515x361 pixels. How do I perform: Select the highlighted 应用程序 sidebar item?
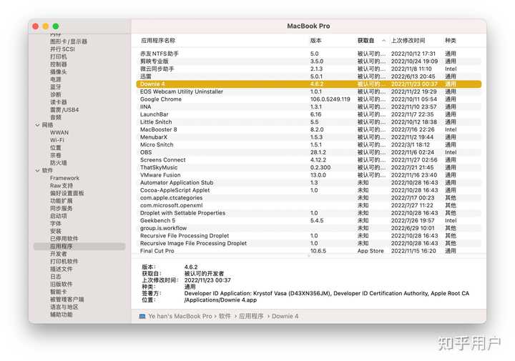pyautogui.click(x=79, y=246)
